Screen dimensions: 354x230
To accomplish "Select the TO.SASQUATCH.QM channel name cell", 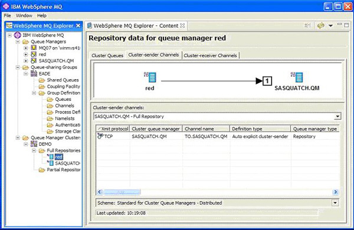I will tap(206, 136).
